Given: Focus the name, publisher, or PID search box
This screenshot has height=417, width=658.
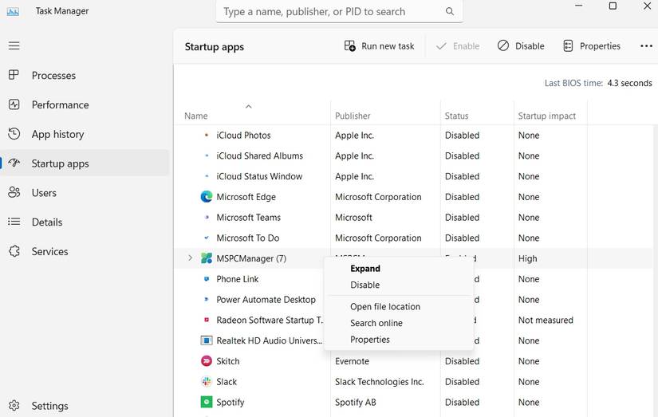Looking at the screenshot, I should click(339, 11).
